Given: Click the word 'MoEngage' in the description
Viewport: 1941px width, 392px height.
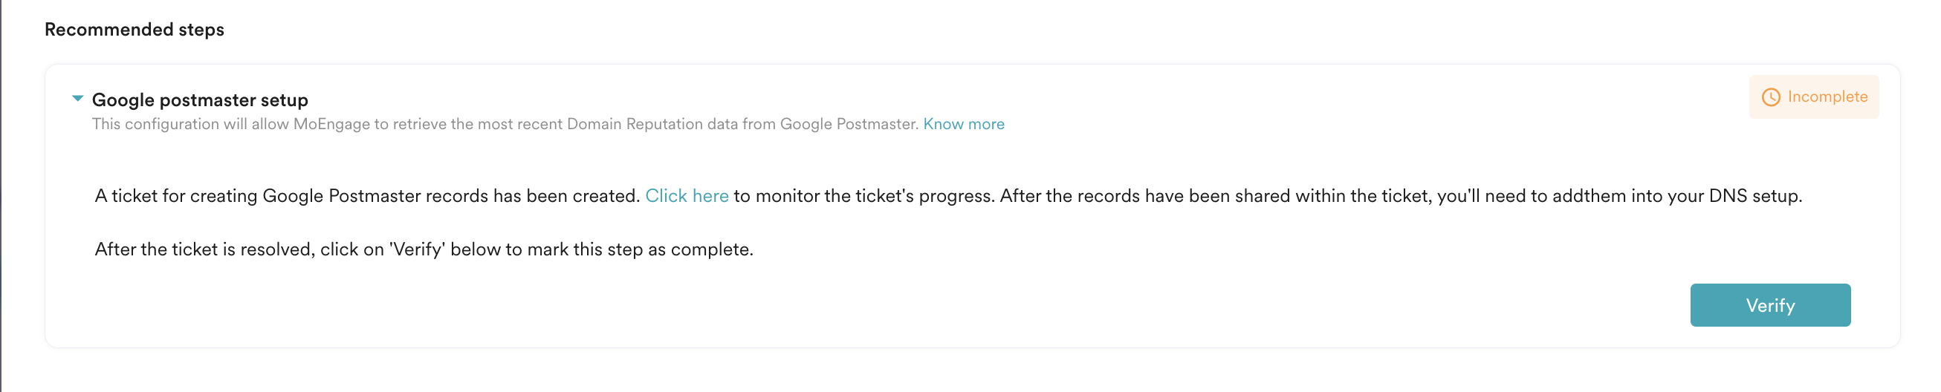Looking at the screenshot, I should (331, 124).
